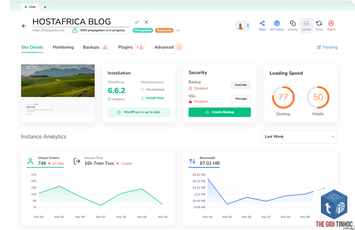Click the -72.89% session change value
355x230 pixels.
pyautogui.click(x=126, y=164)
